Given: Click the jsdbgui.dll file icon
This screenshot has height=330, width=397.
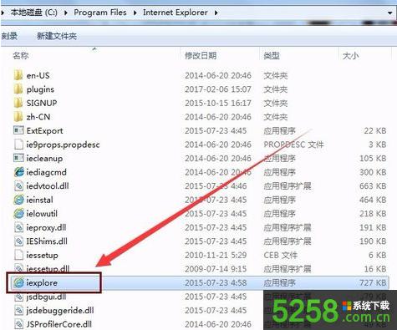Looking at the screenshot, I should pos(19,297).
